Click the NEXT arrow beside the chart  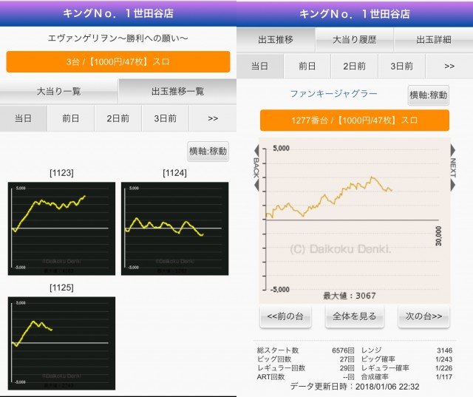pos(453,166)
